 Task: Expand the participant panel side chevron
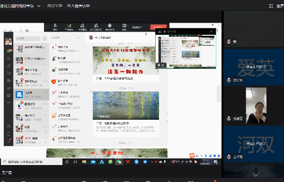coord(219,94)
